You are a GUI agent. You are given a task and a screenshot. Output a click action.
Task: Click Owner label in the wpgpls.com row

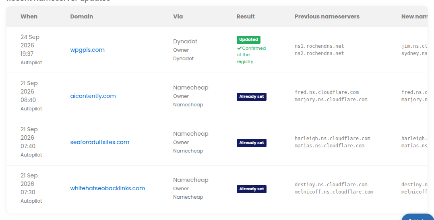tap(181, 50)
